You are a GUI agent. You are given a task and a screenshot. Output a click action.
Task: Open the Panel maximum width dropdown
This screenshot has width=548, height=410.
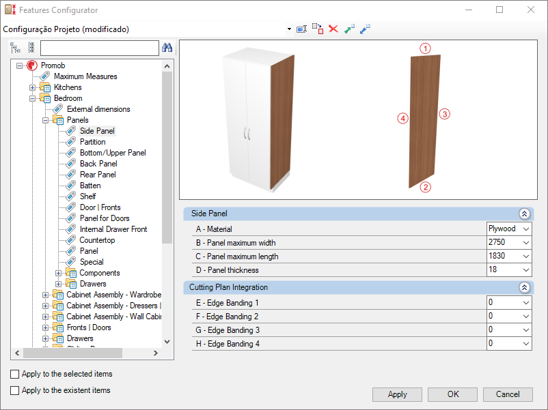point(526,242)
